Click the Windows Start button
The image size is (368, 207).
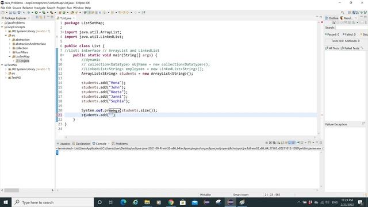click(6, 202)
